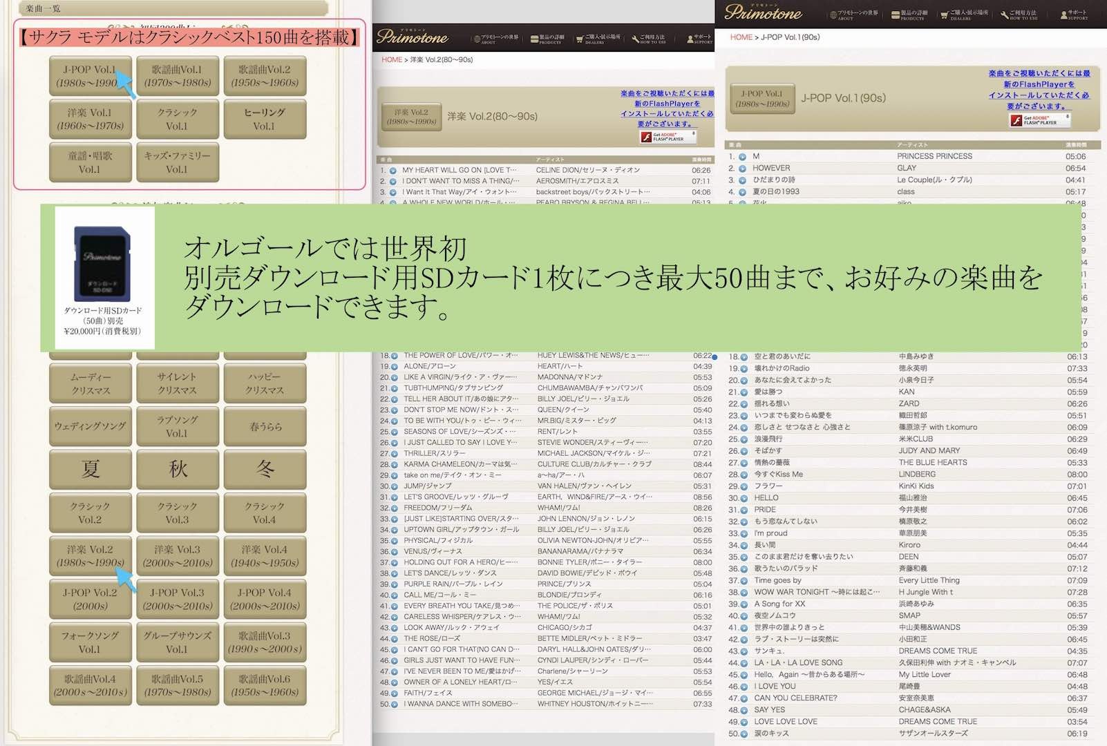This screenshot has width=1107, height=746.
Task: Play sample icon beside ひだまりの詩
Action: pos(743,180)
